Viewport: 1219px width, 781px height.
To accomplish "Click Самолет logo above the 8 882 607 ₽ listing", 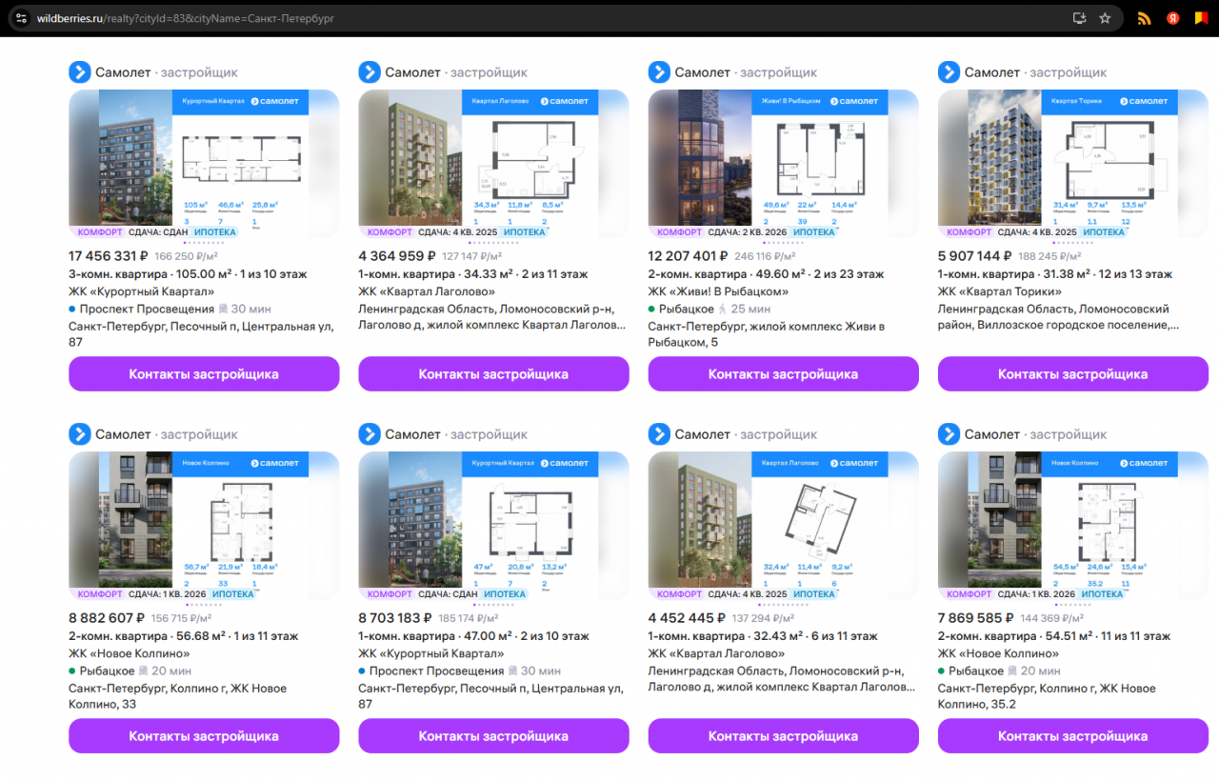I will point(79,434).
